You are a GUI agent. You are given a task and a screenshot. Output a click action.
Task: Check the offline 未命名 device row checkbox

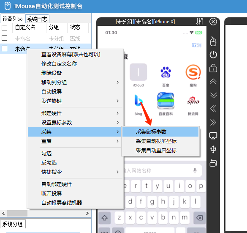[x=4, y=38]
